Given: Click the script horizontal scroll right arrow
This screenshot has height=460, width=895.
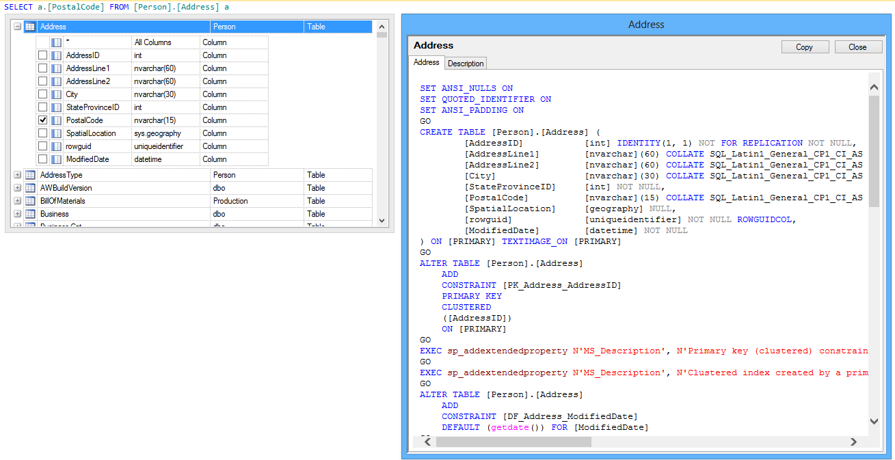Looking at the screenshot, I should (x=853, y=442).
